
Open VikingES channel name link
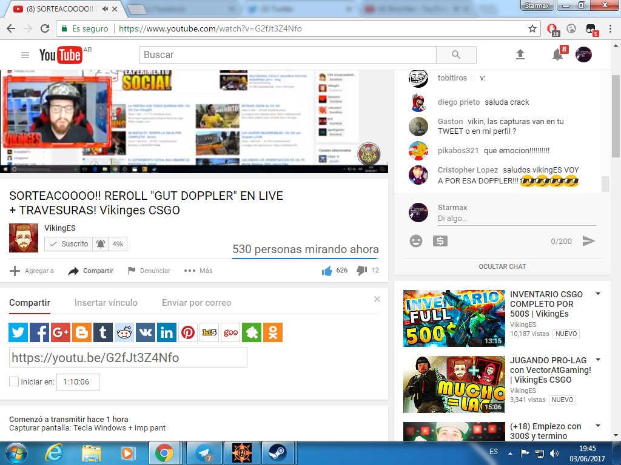pos(60,228)
